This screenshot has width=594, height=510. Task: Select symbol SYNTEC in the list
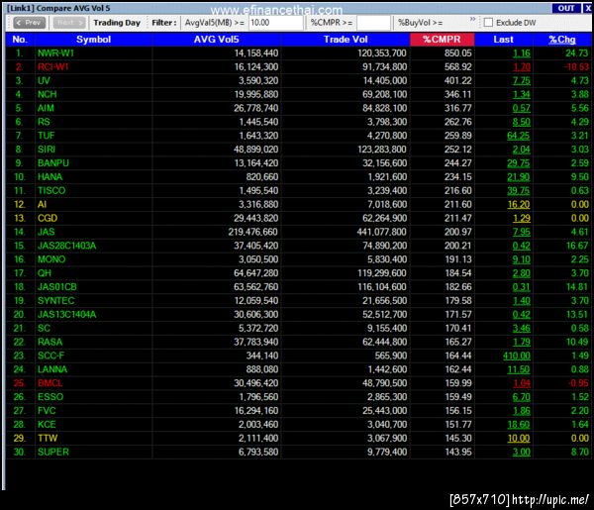(55, 301)
